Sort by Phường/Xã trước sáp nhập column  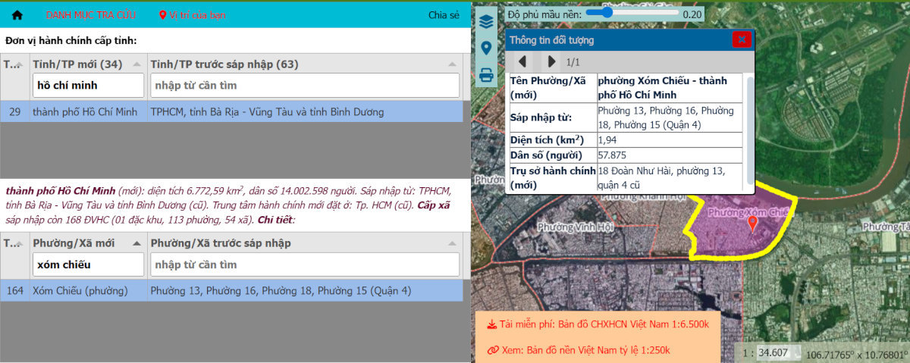[305, 243]
